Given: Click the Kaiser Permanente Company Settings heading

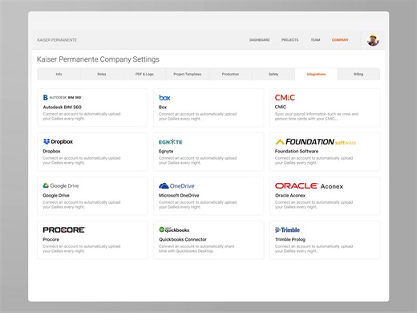Looking at the screenshot, I should pyautogui.click(x=98, y=59).
